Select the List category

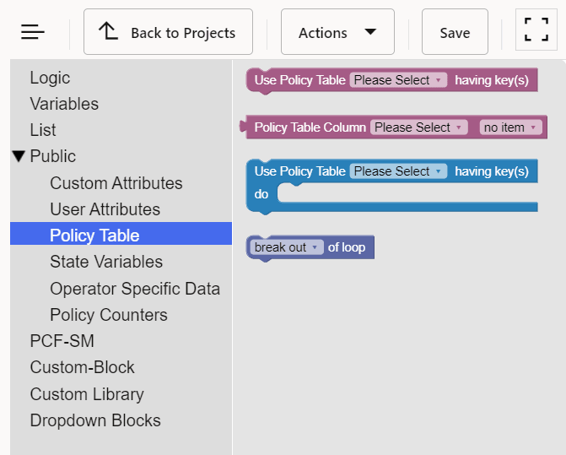pyautogui.click(x=43, y=130)
